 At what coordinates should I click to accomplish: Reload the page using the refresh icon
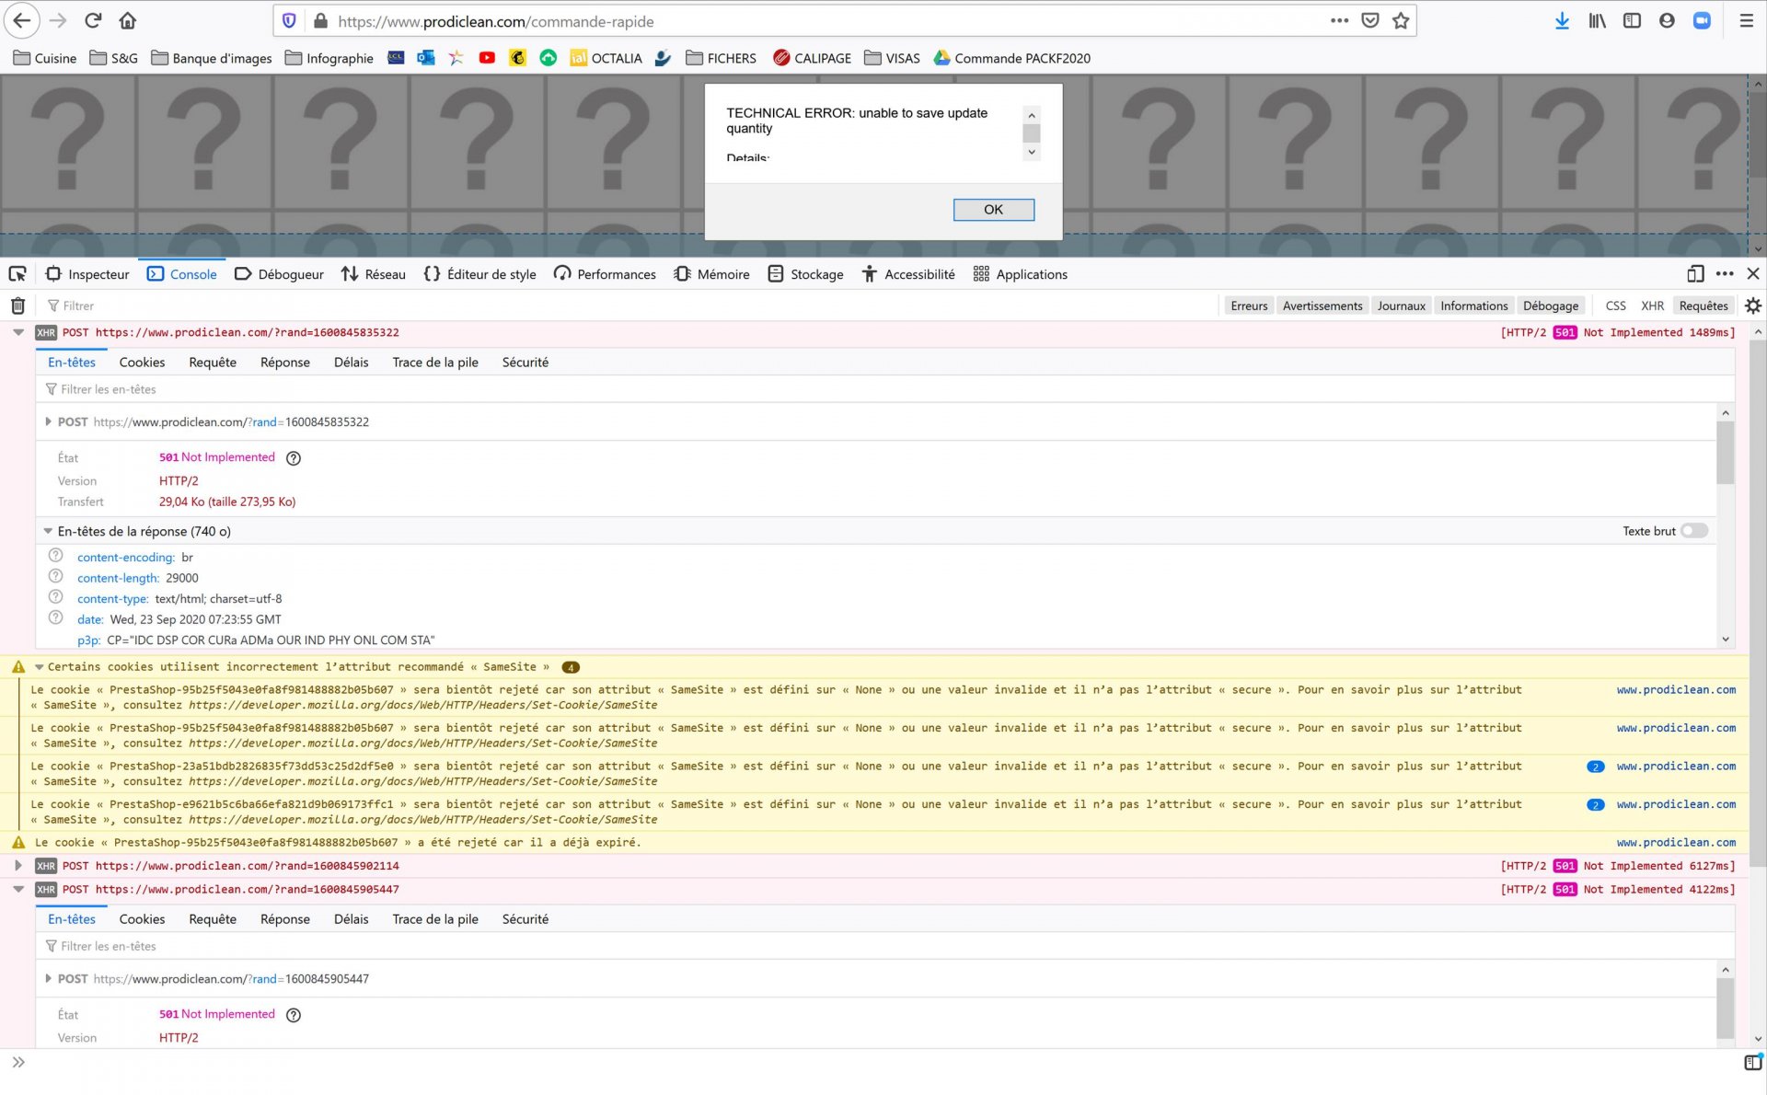tap(93, 21)
